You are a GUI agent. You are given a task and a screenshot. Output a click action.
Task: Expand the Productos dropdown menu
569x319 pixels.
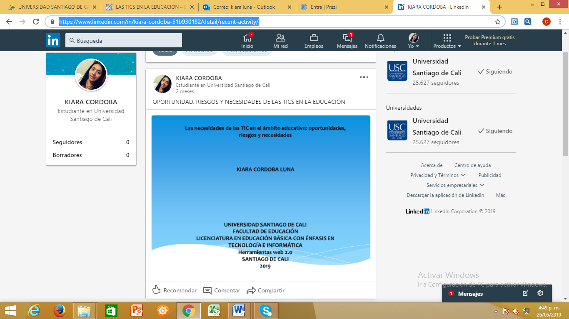pyautogui.click(x=447, y=41)
